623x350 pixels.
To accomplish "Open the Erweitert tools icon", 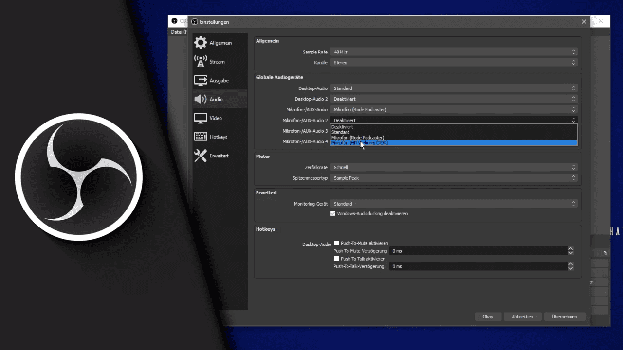I will (201, 156).
